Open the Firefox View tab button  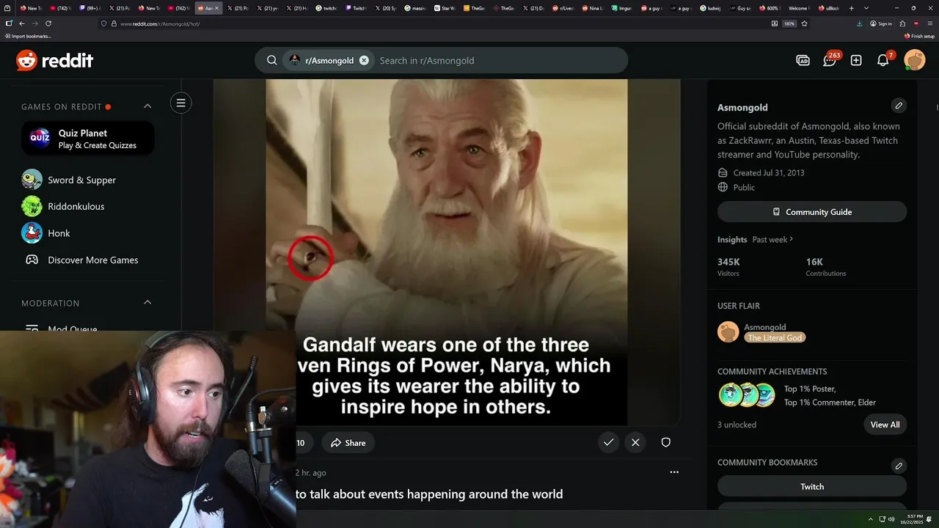(x=8, y=8)
